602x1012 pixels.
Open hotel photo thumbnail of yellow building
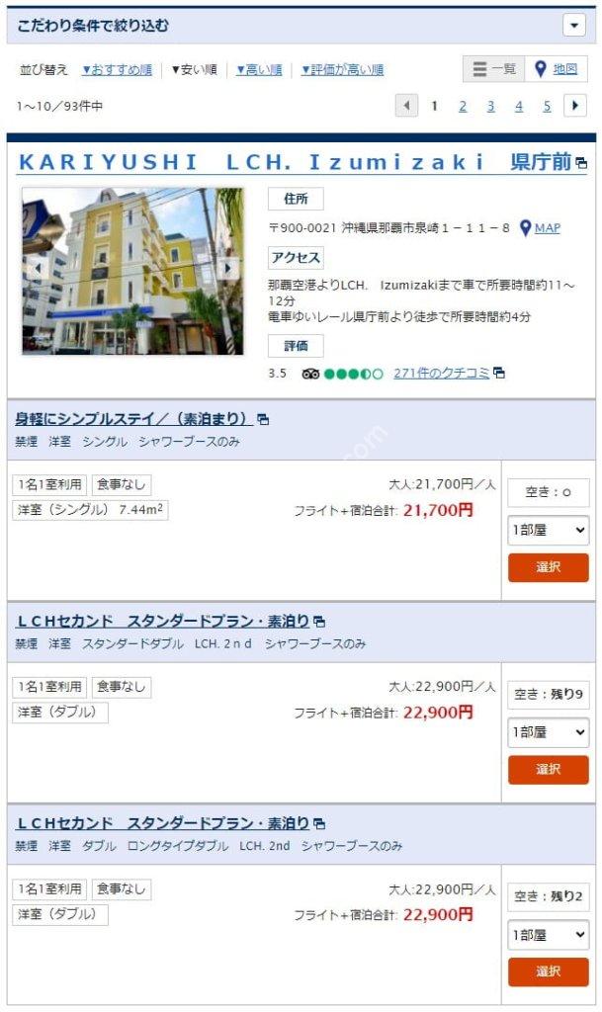point(132,271)
